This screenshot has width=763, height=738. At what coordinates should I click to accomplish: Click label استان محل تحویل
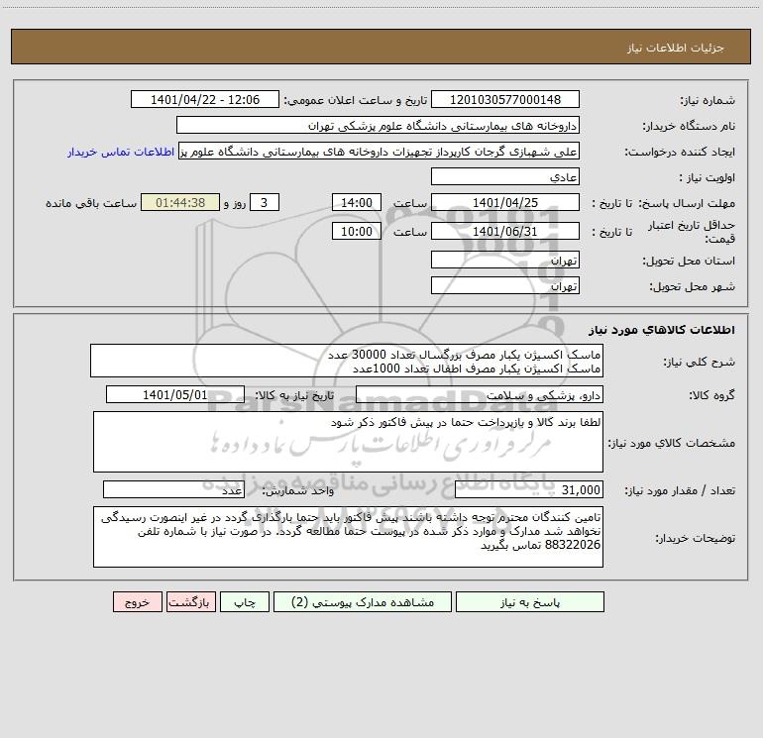689,262
